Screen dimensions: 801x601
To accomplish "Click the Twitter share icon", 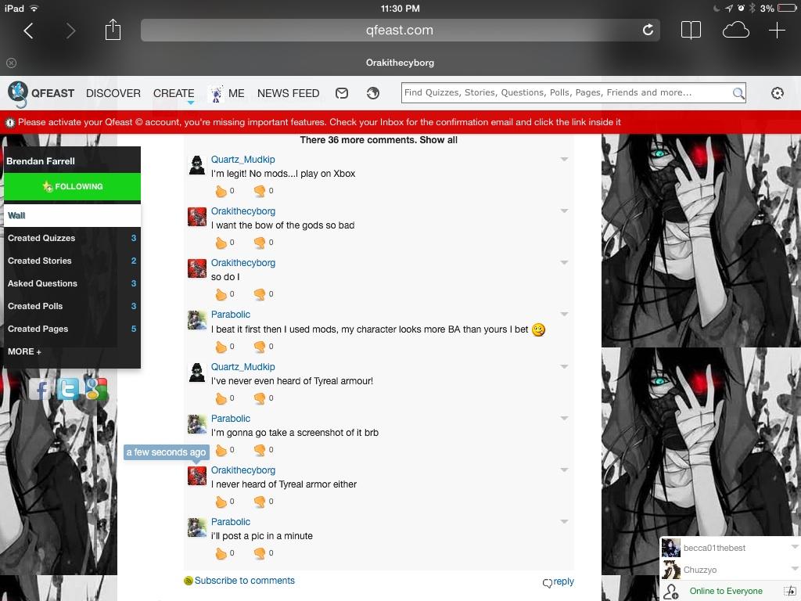I will pyautogui.click(x=68, y=390).
